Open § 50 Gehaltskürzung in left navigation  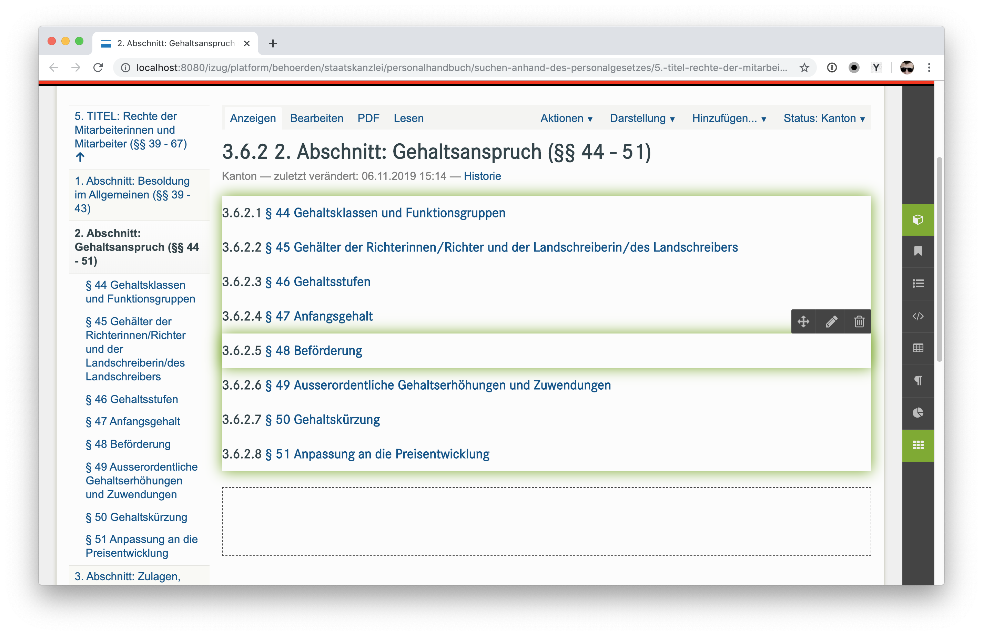coord(136,517)
